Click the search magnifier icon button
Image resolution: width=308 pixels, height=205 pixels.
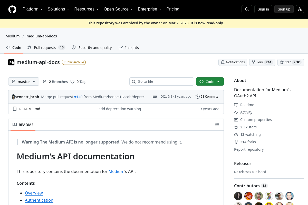pyautogui.click(x=247, y=9)
